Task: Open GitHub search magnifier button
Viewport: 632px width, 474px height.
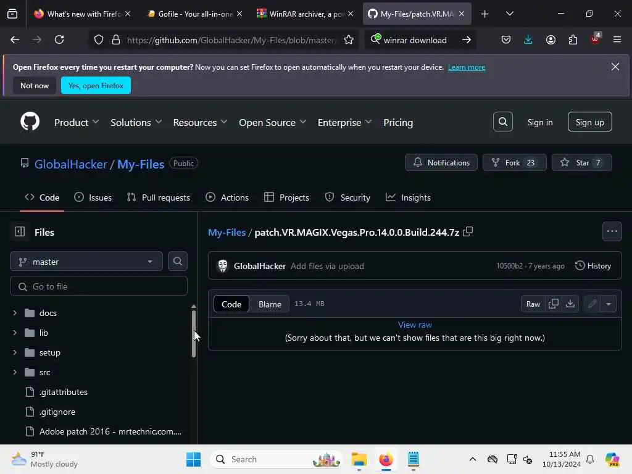Action: click(502, 122)
